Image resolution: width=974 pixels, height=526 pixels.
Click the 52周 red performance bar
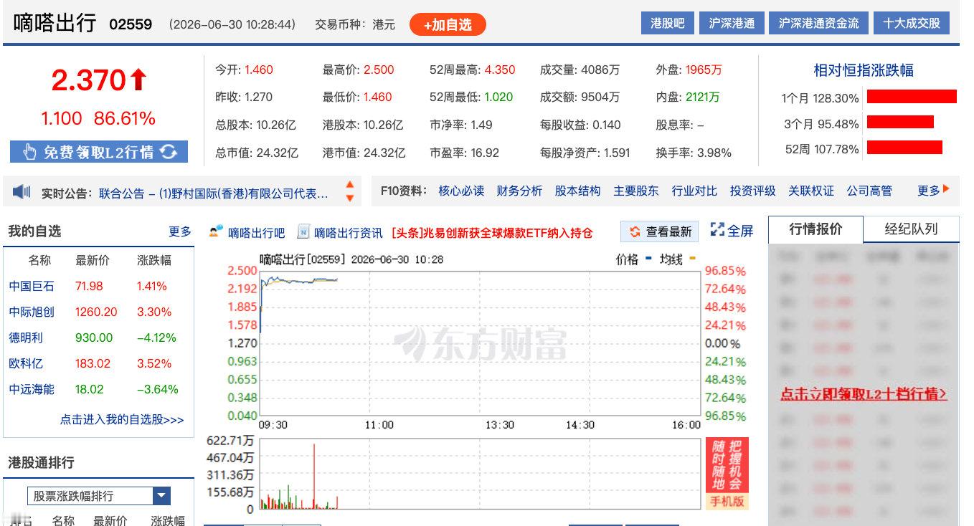click(904, 147)
